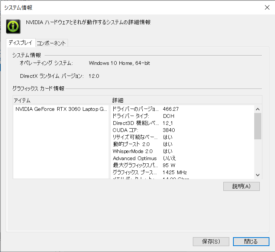
Task: Click the driver version value 466.27
Action: [x=171, y=109]
